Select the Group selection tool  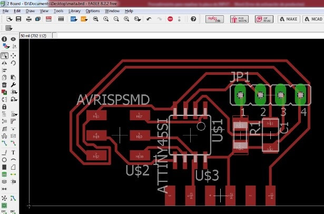4,56
